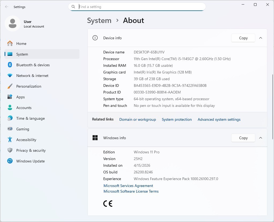Click the Privacy & security shield icon
The width and height of the screenshot is (274, 222).
tap(10, 150)
